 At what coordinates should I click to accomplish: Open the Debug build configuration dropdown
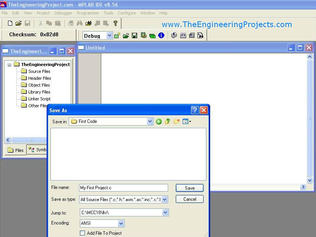pos(109,35)
